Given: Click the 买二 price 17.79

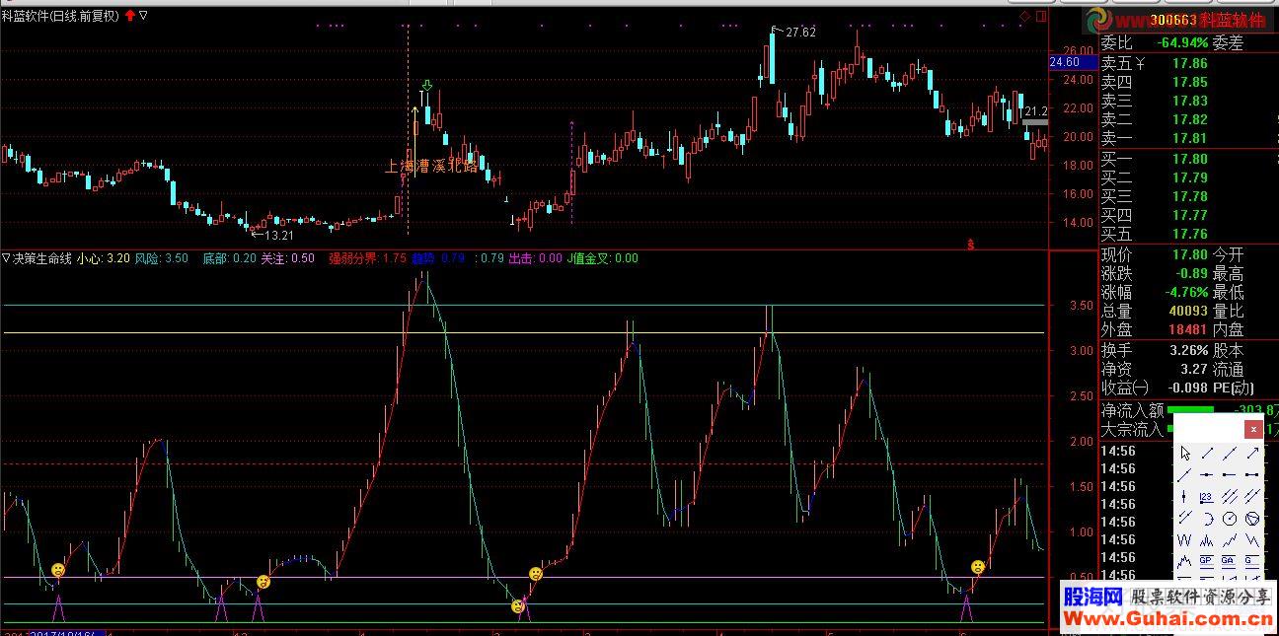Looking at the screenshot, I should click(x=1189, y=177).
